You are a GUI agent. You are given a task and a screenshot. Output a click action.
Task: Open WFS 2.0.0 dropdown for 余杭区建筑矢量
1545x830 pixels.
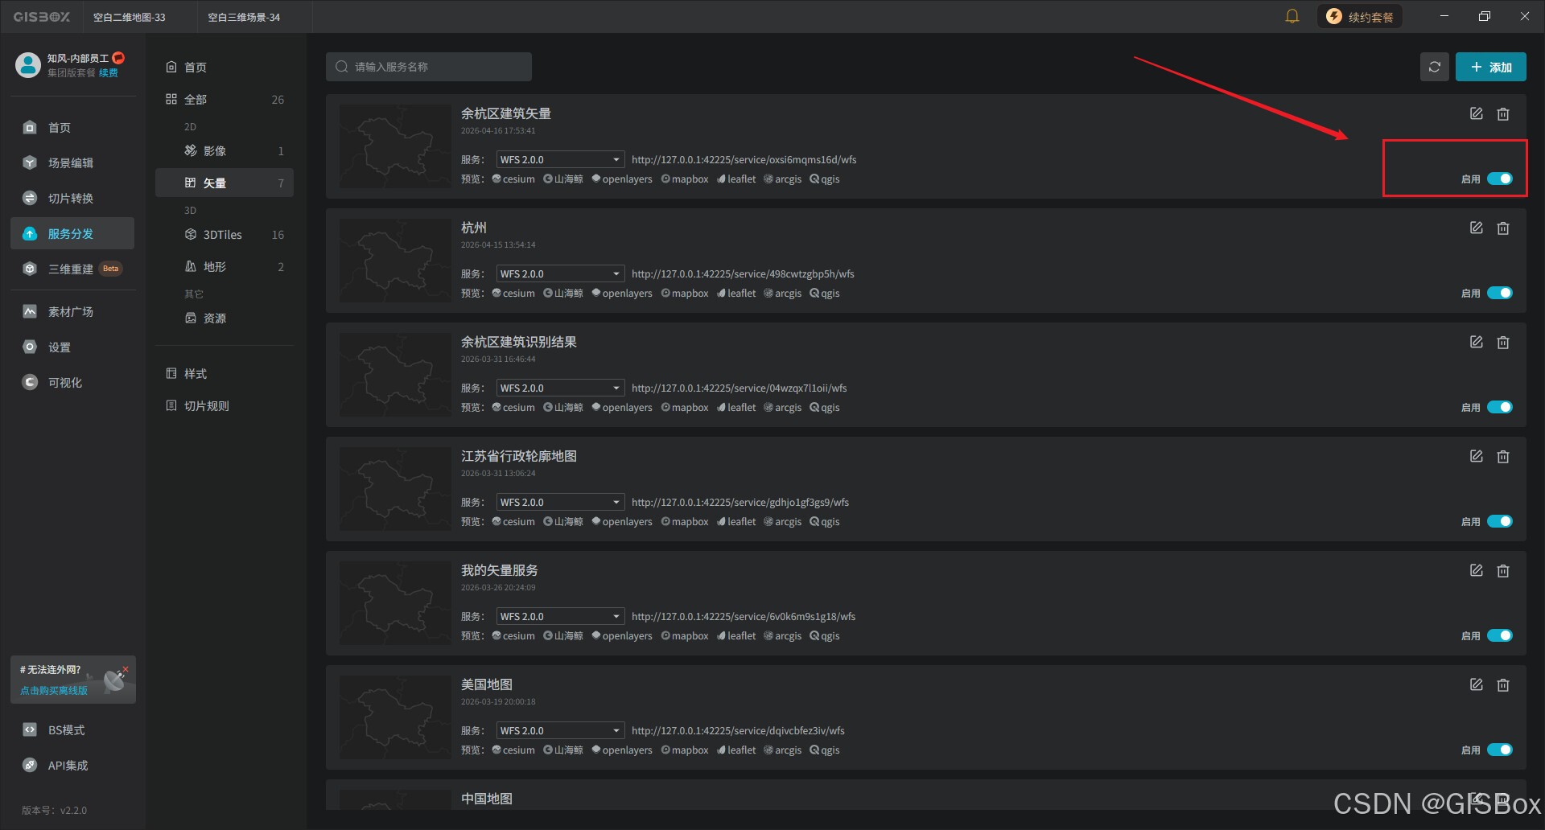tap(560, 159)
